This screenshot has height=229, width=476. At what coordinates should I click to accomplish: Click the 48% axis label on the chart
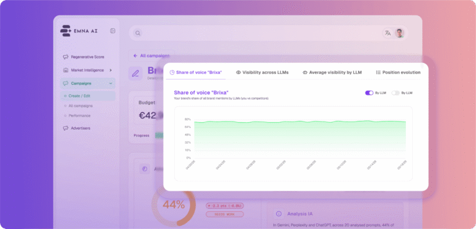(x=187, y=135)
